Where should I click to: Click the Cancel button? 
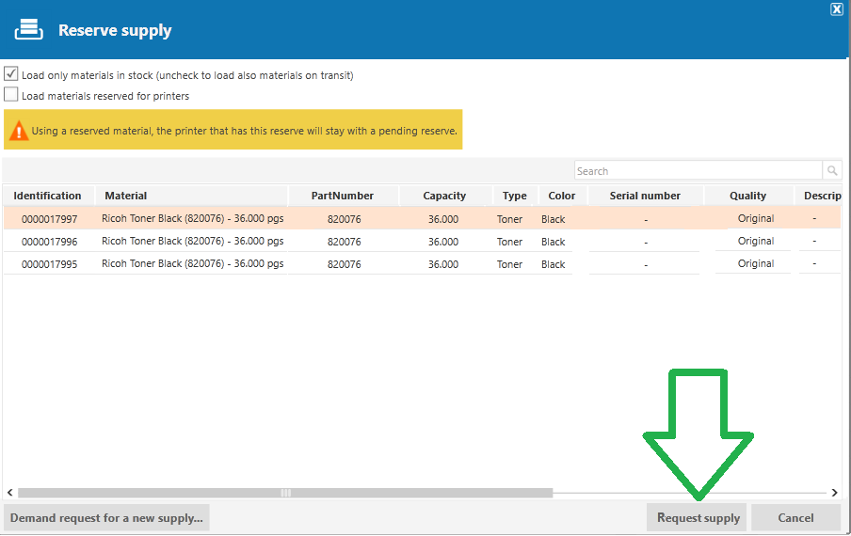click(x=795, y=517)
